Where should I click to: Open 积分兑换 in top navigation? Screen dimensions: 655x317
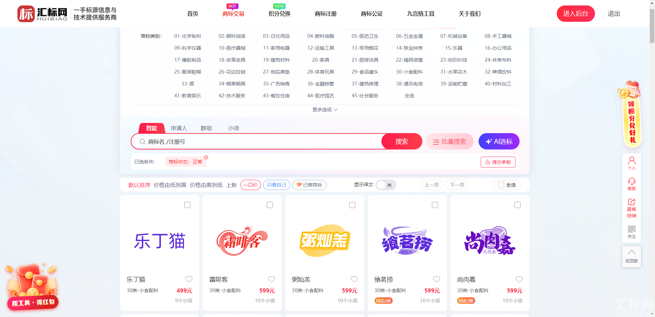[x=279, y=14]
